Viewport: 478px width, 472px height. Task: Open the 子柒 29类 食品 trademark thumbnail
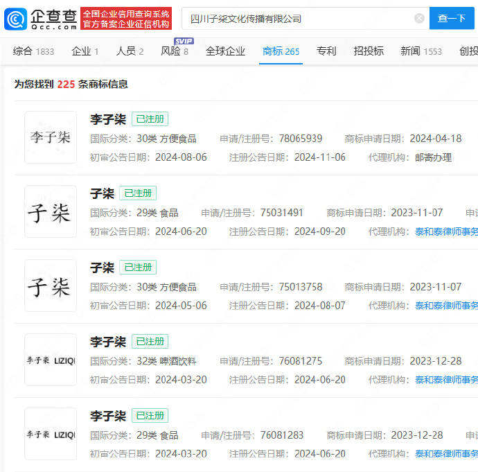coord(51,211)
